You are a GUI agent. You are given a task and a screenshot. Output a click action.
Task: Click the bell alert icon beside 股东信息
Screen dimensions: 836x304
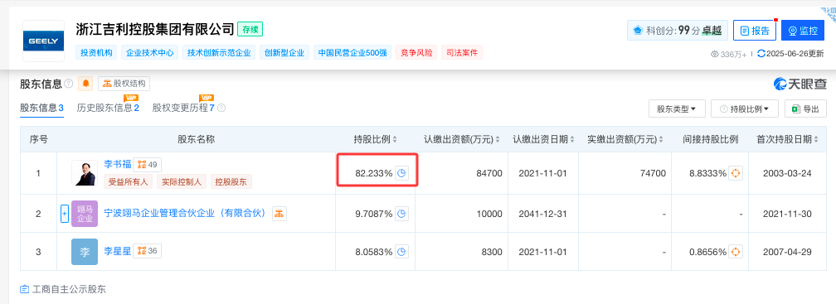click(x=85, y=84)
